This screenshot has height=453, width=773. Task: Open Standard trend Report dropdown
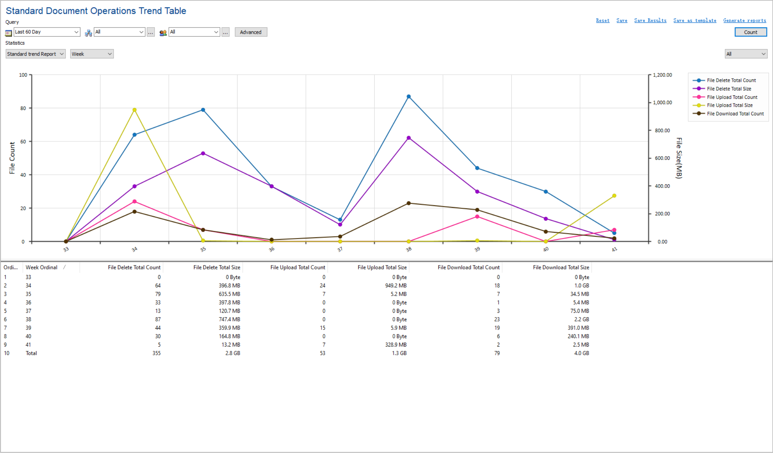pyautogui.click(x=36, y=54)
